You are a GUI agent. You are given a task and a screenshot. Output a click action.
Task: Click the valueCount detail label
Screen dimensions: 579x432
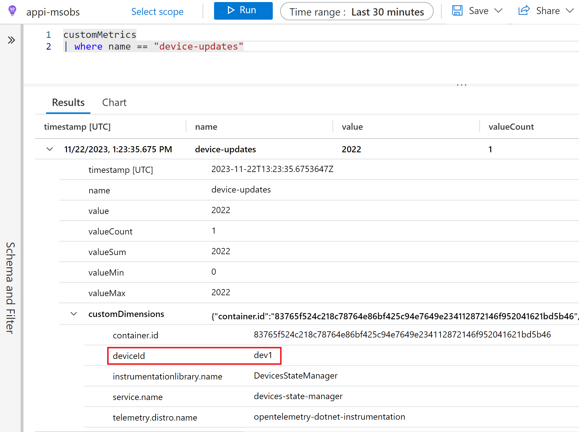click(110, 232)
